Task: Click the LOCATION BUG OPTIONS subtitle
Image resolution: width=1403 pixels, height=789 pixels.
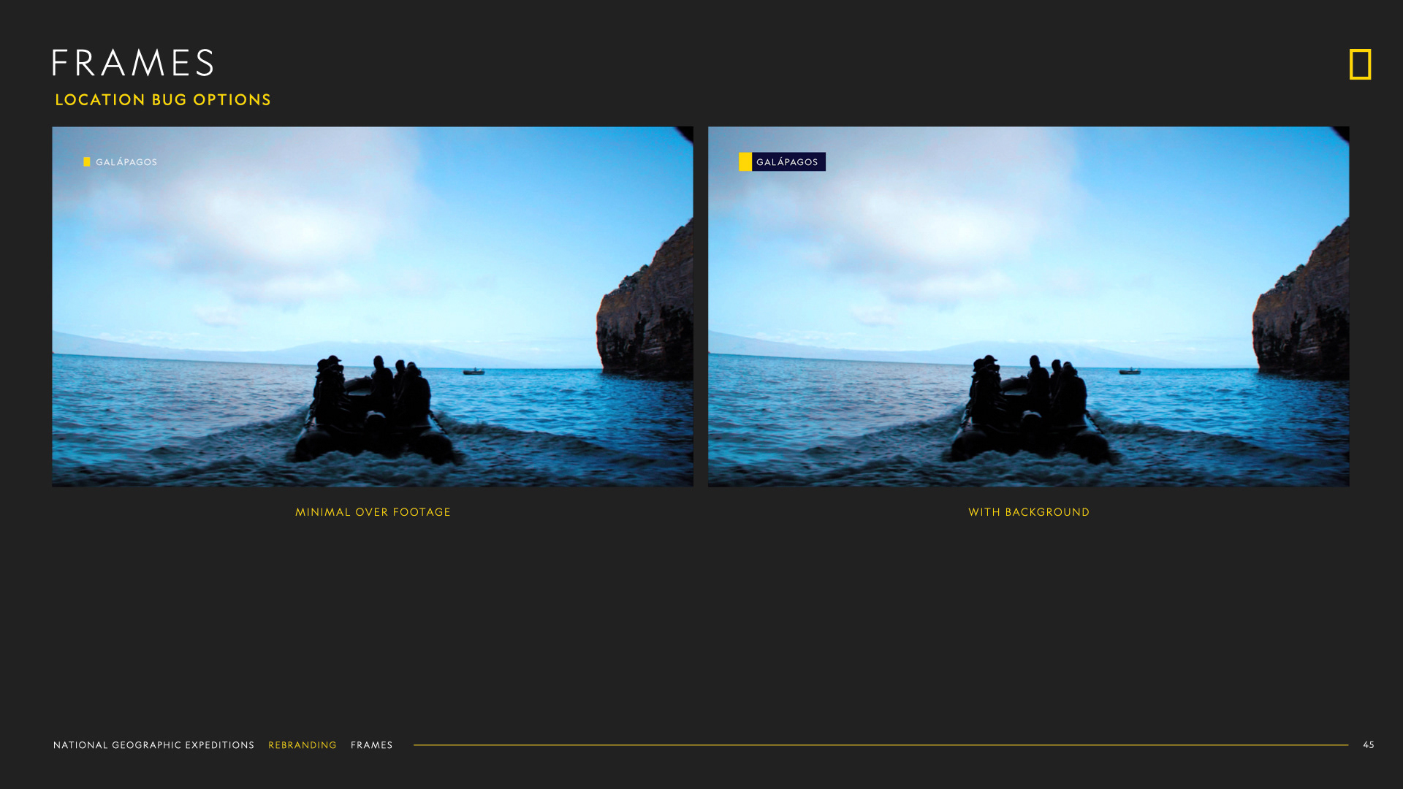Action: pos(163,100)
